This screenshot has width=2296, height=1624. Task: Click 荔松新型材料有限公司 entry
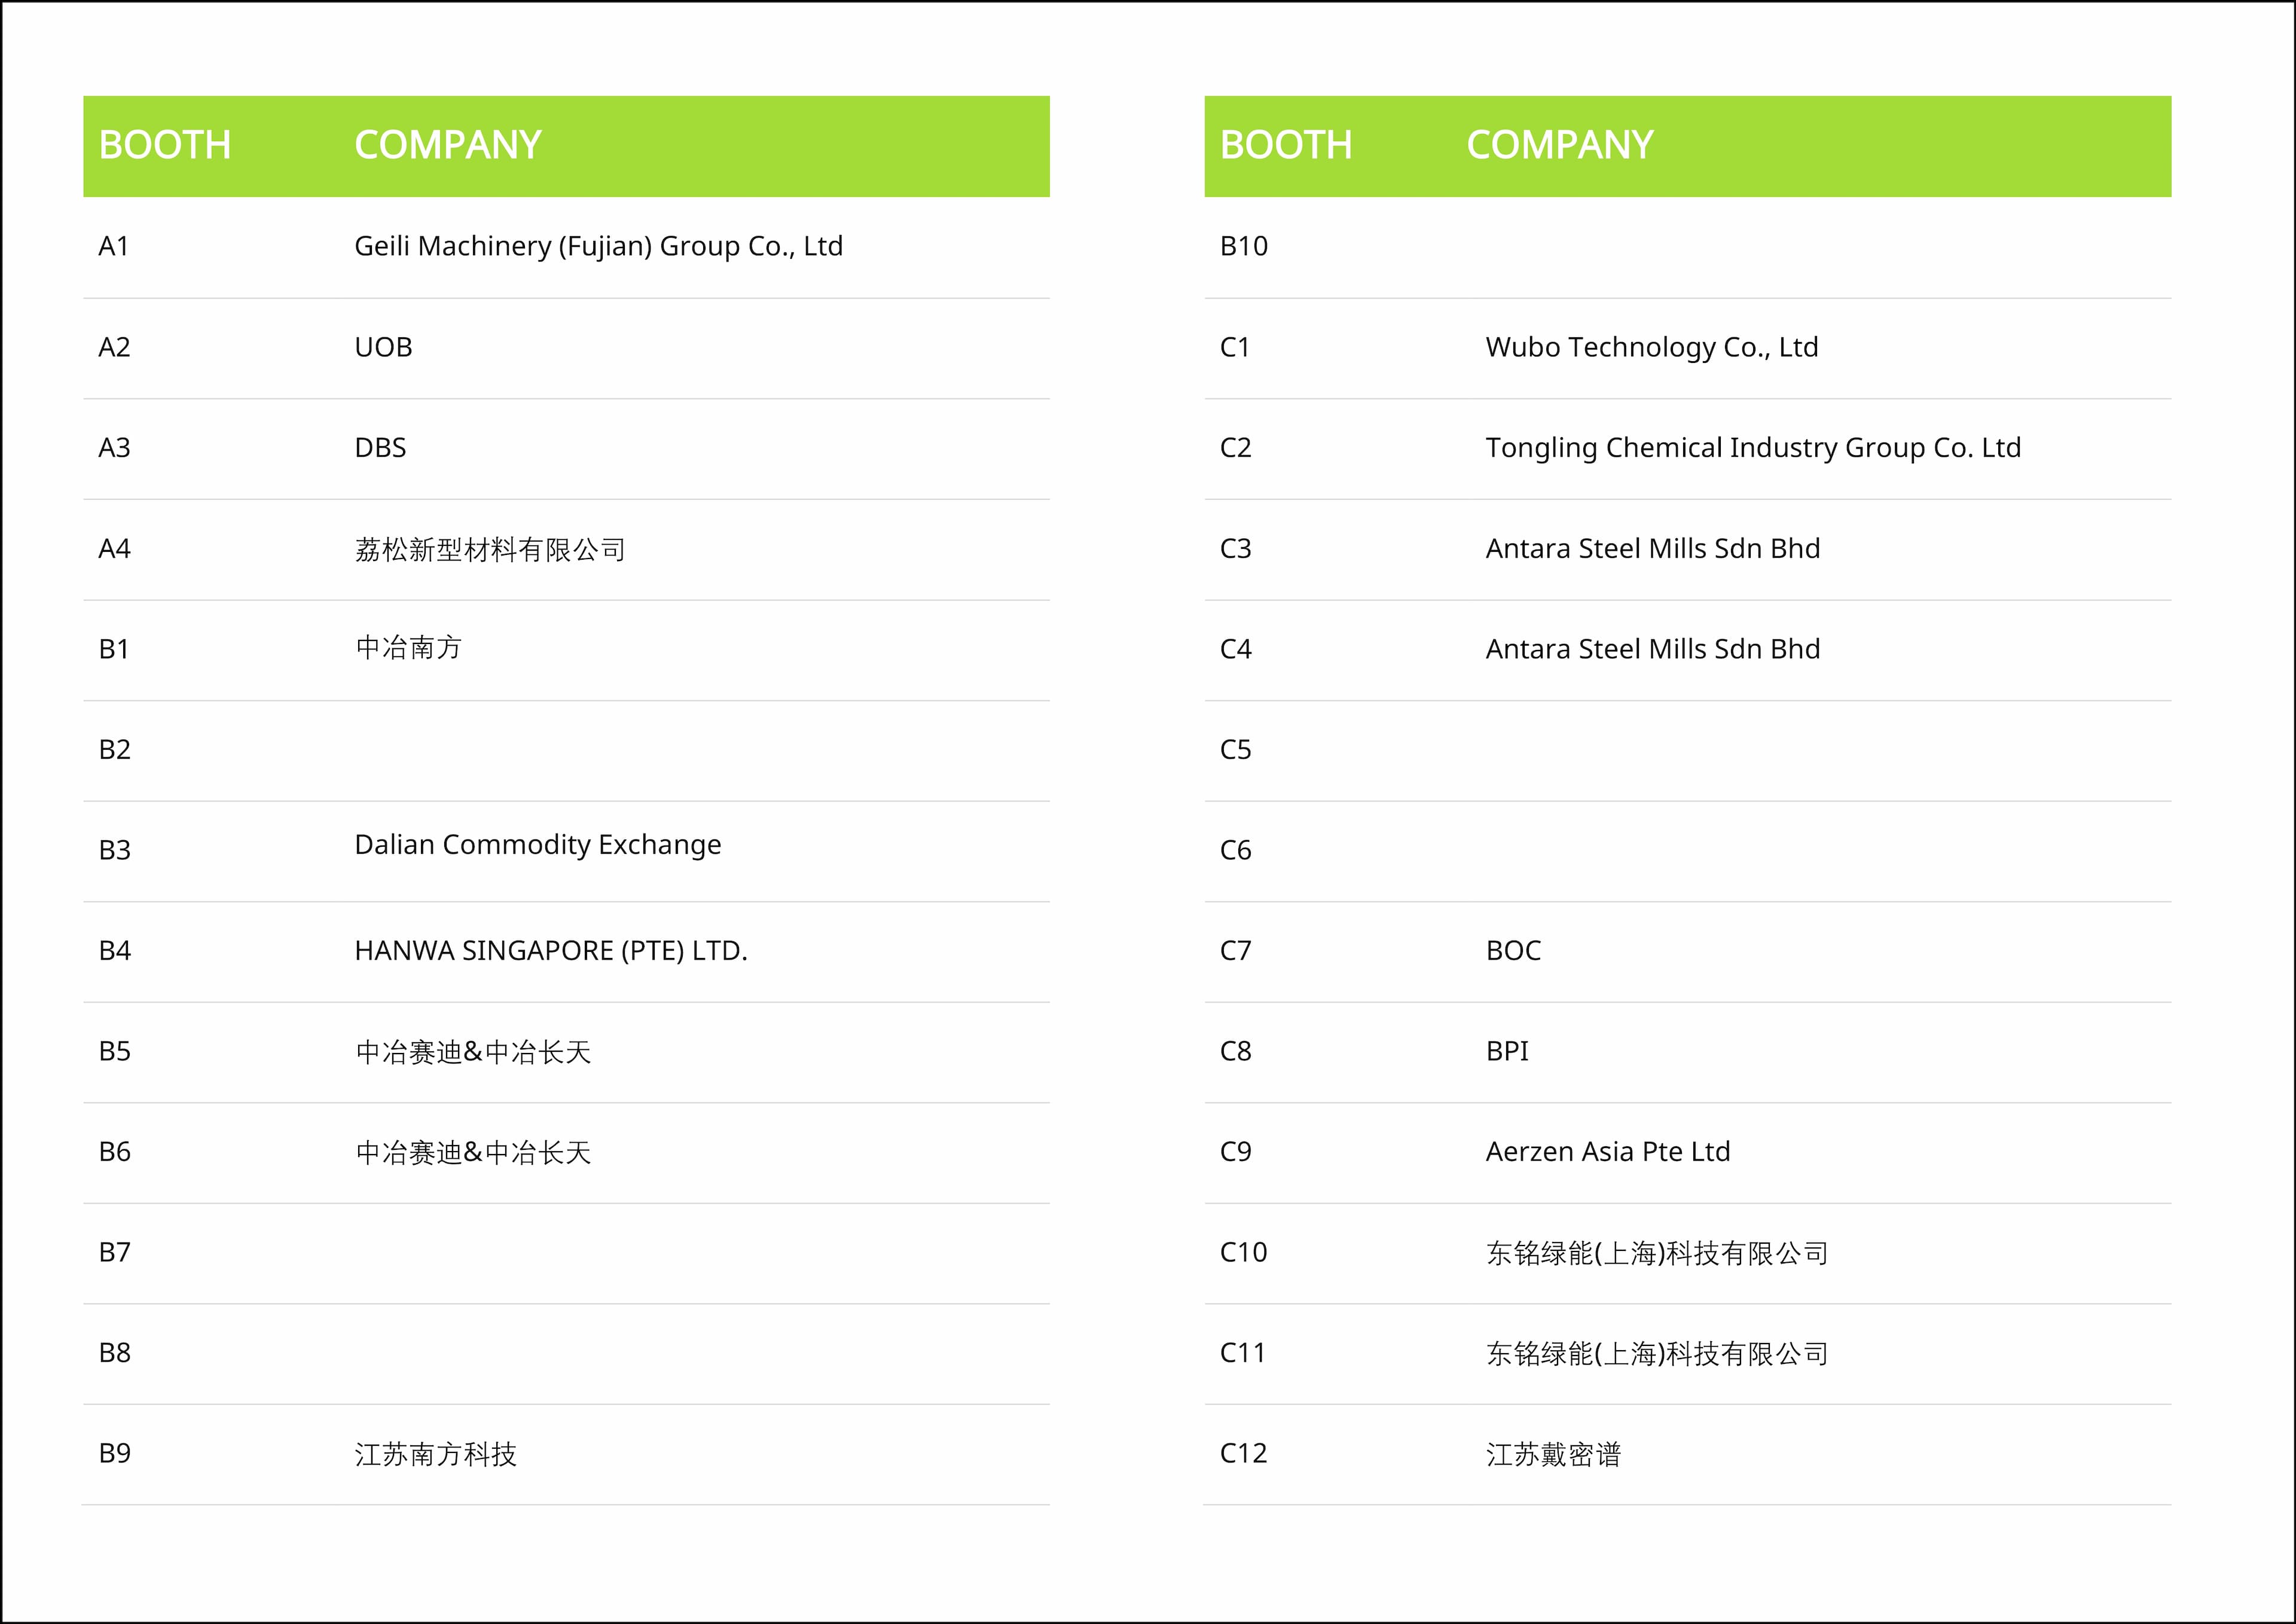click(x=490, y=549)
